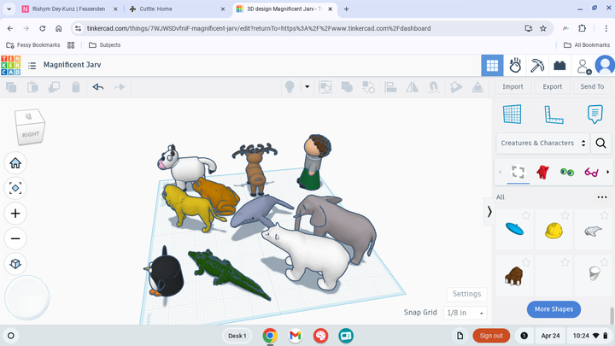This screenshot has height=346, width=615.
Task: Open the Import menu button
Action: 512,86
